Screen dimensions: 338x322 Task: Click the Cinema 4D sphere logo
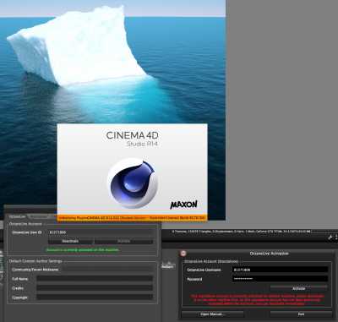point(133,183)
